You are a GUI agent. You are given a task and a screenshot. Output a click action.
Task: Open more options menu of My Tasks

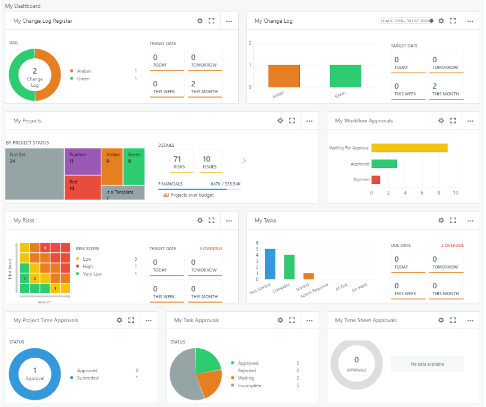[x=471, y=220]
